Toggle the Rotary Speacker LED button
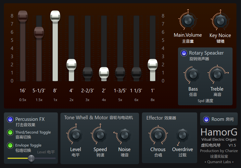 tap(184, 53)
